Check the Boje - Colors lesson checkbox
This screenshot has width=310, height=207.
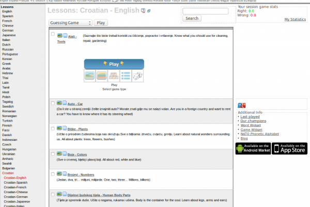pos(53,154)
